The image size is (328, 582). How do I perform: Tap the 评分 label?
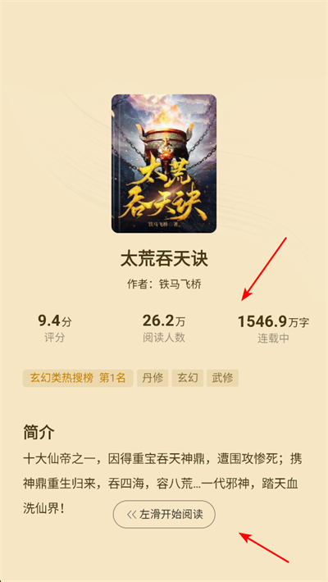(55, 339)
